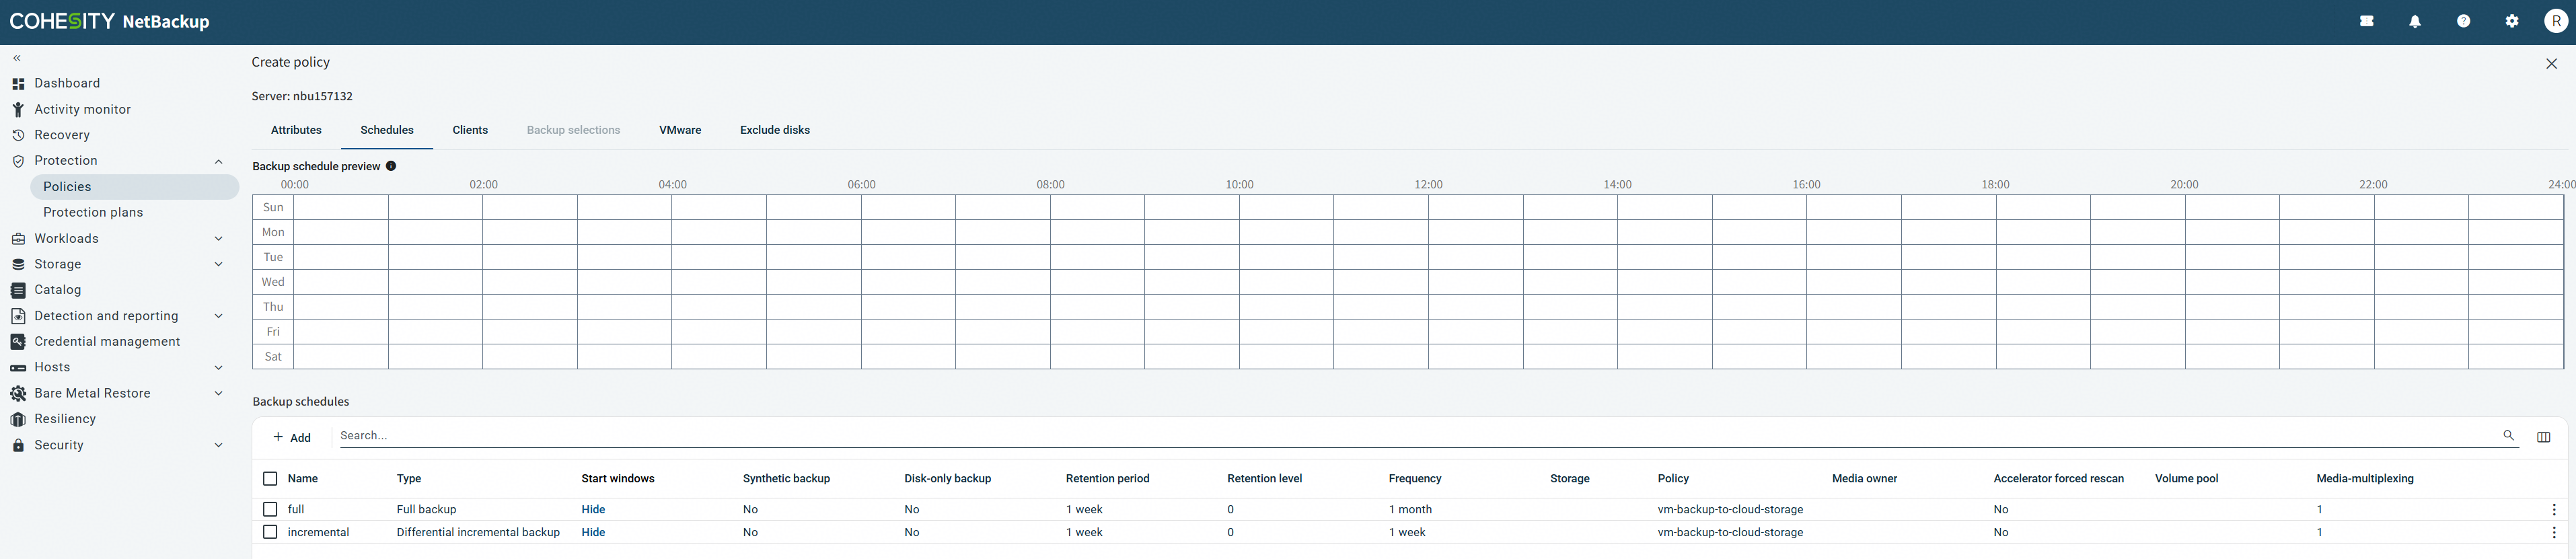Click the Storage sidebar icon
This screenshot has height=559, width=2576.
click(18, 264)
